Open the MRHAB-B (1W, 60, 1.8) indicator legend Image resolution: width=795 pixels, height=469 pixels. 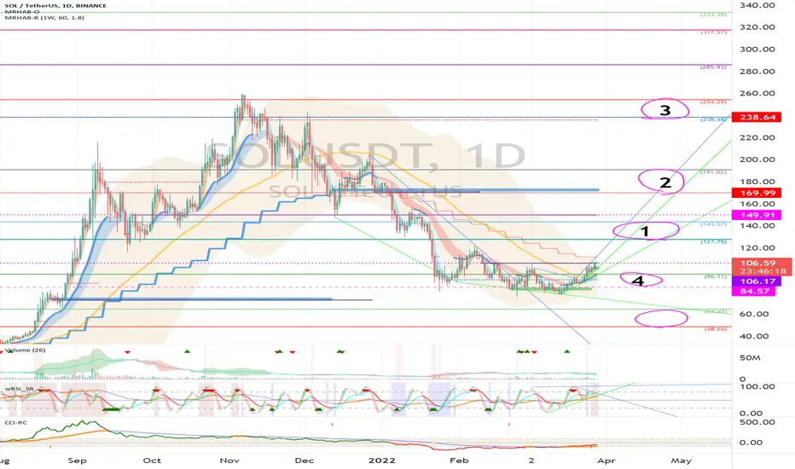[44, 18]
